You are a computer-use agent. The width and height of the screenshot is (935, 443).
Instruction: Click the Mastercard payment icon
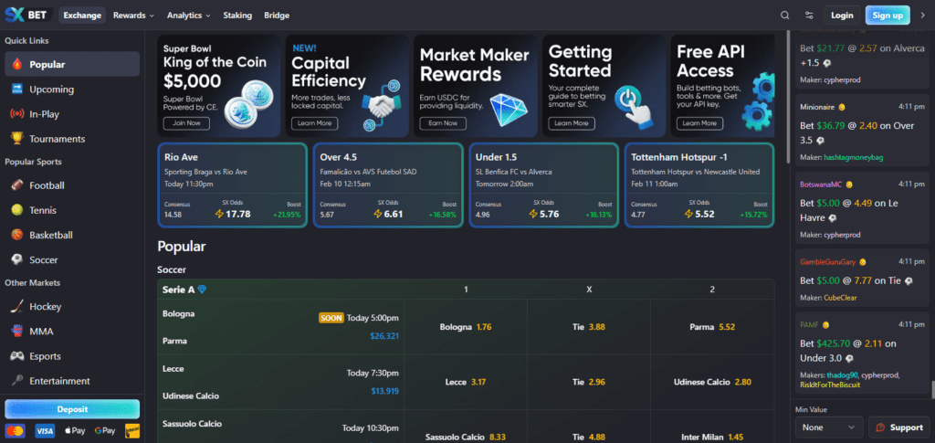coord(15,430)
